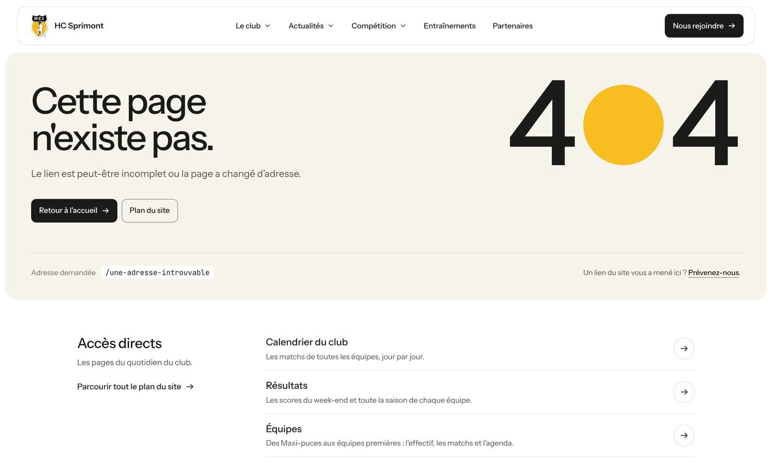
Task: Click the Nous rejoindre button
Action: pos(704,26)
